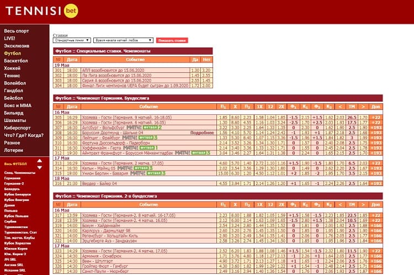
Task: Open Бокс и ММА section
Action: pos(18,105)
